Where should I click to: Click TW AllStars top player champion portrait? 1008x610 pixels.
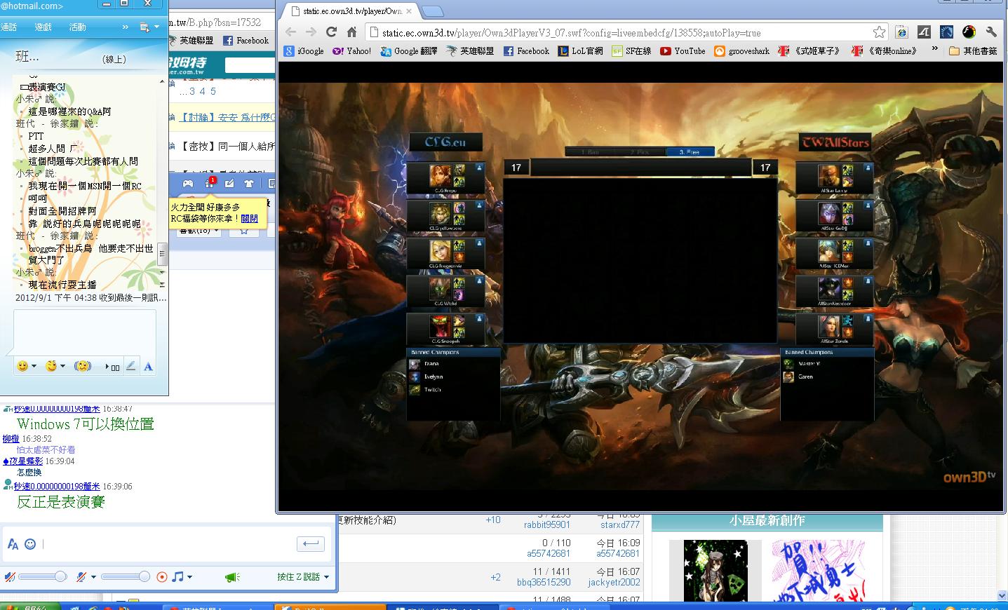pyautogui.click(x=828, y=175)
